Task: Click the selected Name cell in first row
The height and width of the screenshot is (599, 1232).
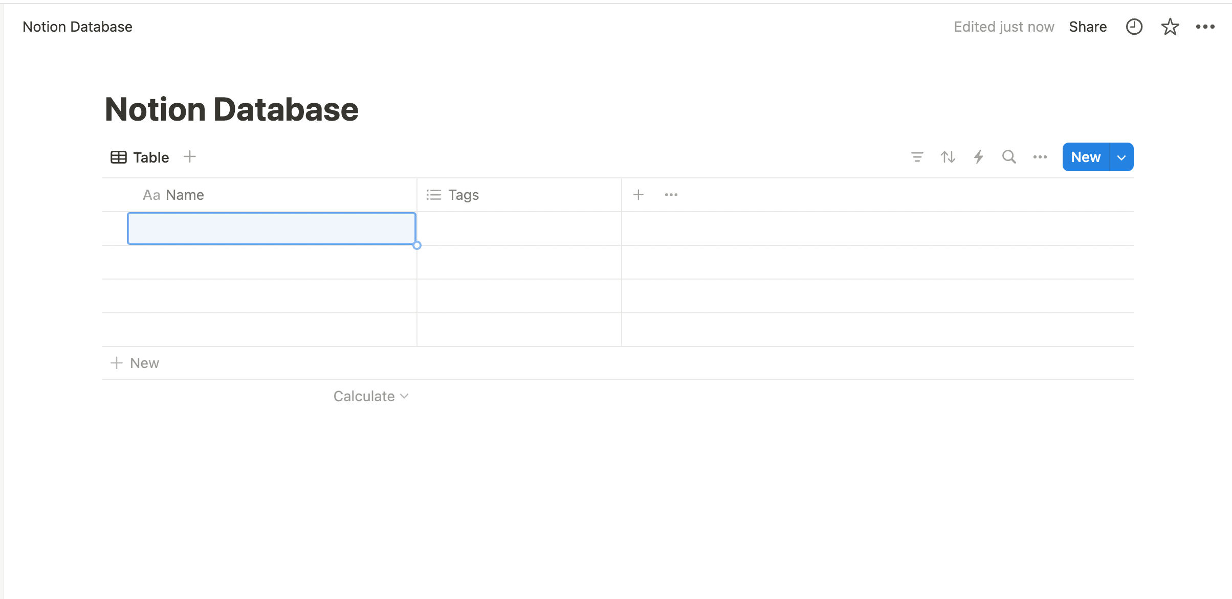Action: pyautogui.click(x=272, y=228)
